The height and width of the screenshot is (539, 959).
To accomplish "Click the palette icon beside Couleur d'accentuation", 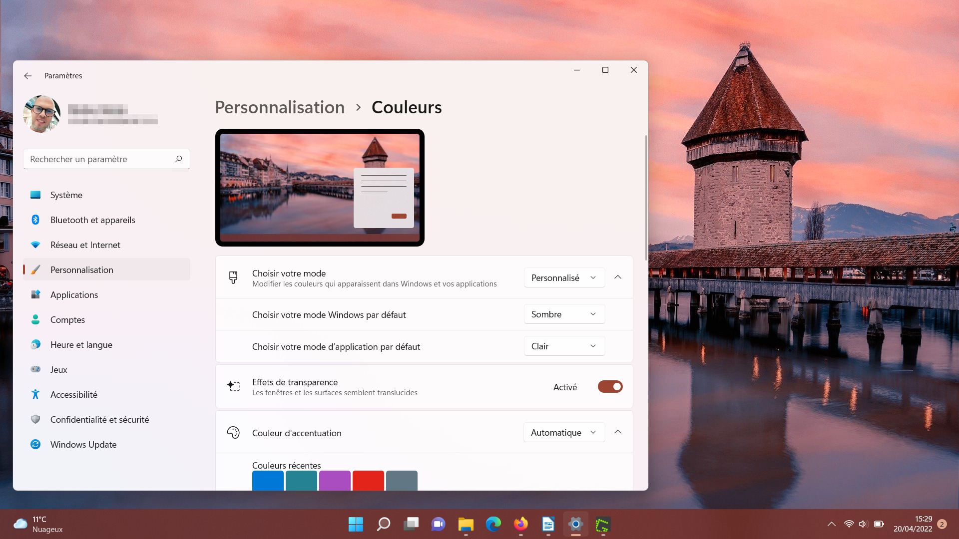I will click(233, 432).
